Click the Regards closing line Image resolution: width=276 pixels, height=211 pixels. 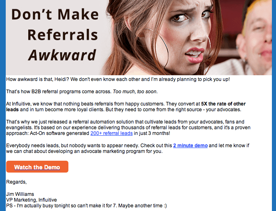coord(16,182)
